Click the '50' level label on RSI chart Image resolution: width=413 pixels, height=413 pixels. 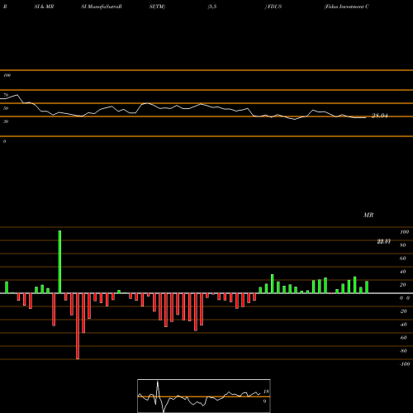(6, 108)
